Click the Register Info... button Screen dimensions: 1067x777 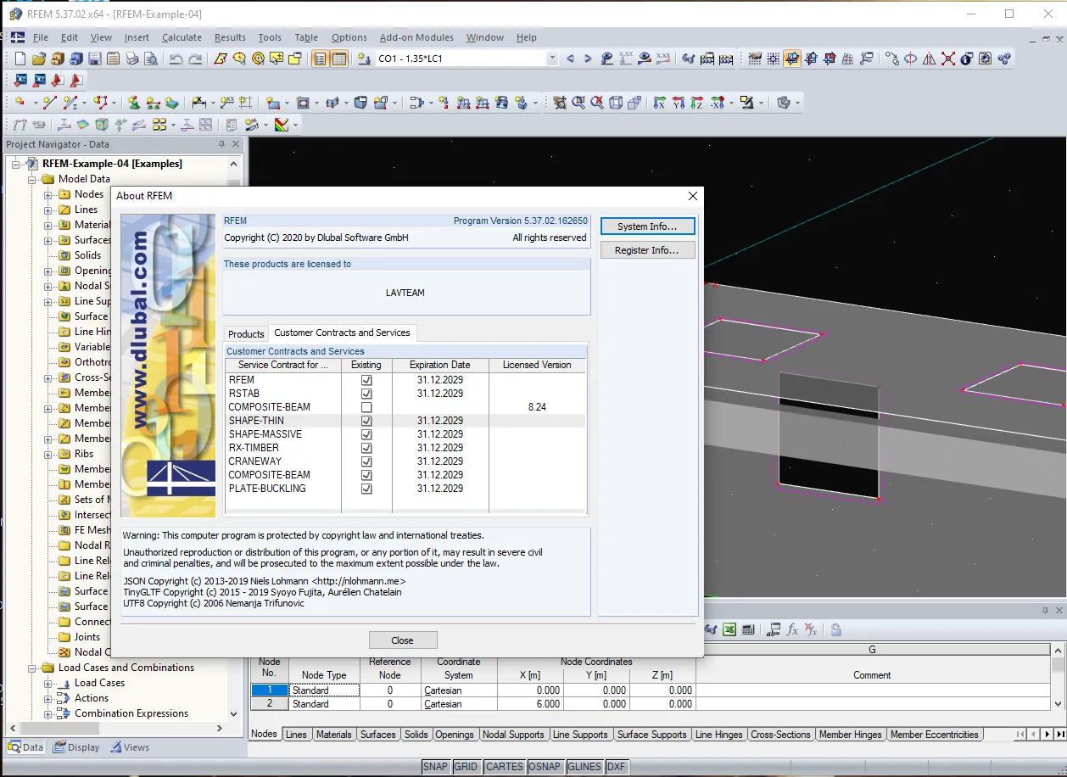click(x=647, y=250)
